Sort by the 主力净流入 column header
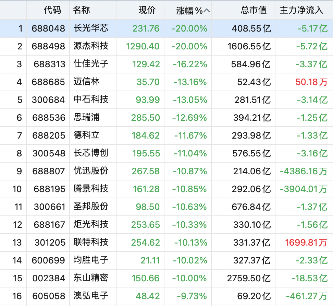Viewport: 333px width, 306px height. [x=301, y=10]
